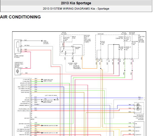Click the ROOM LP FUSE 15A label
Image resolution: width=154 pixels, height=136 pixels.
tap(128, 48)
